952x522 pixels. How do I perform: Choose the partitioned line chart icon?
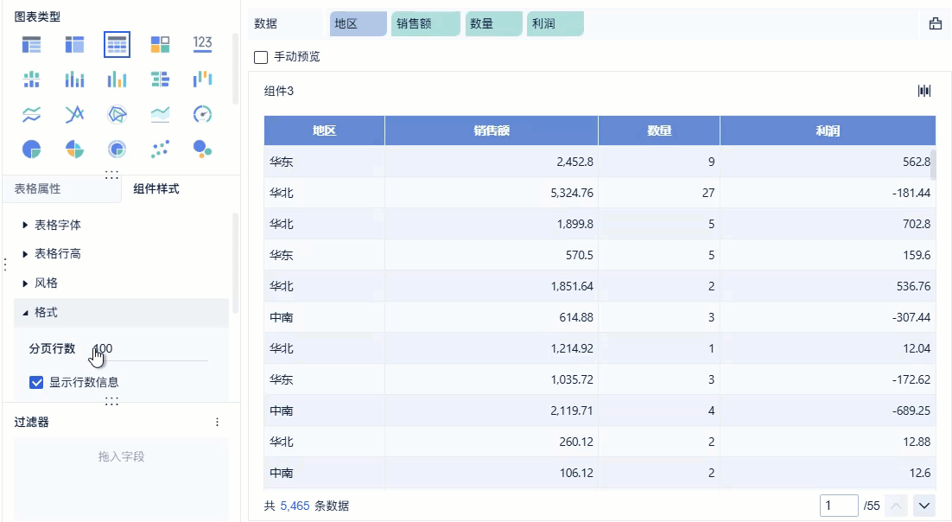pos(32,114)
